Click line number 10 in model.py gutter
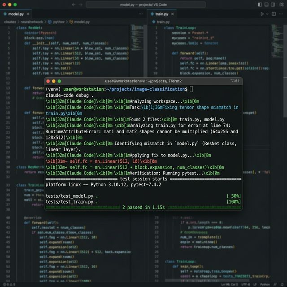This screenshot has width=287, height=287. point(8,73)
